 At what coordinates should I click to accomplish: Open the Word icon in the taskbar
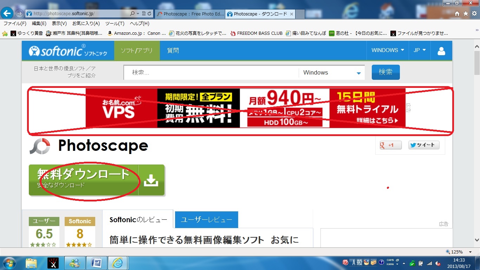pyautogui.click(x=96, y=263)
